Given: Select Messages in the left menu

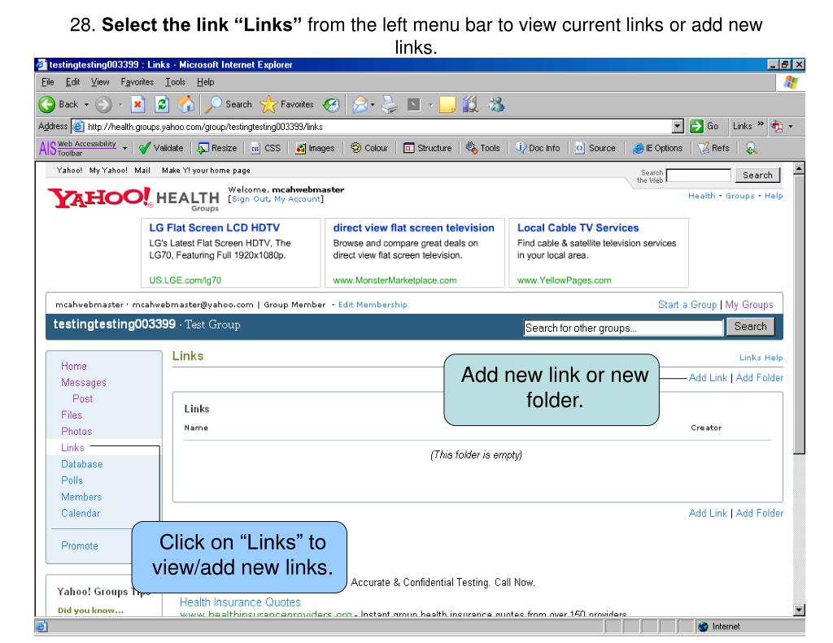Looking at the screenshot, I should click(x=84, y=382).
